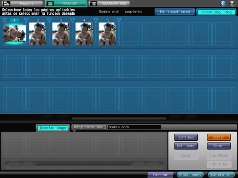
Task: Switch to Ed. tiquet tarea tab
Action: (x=175, y=12)
